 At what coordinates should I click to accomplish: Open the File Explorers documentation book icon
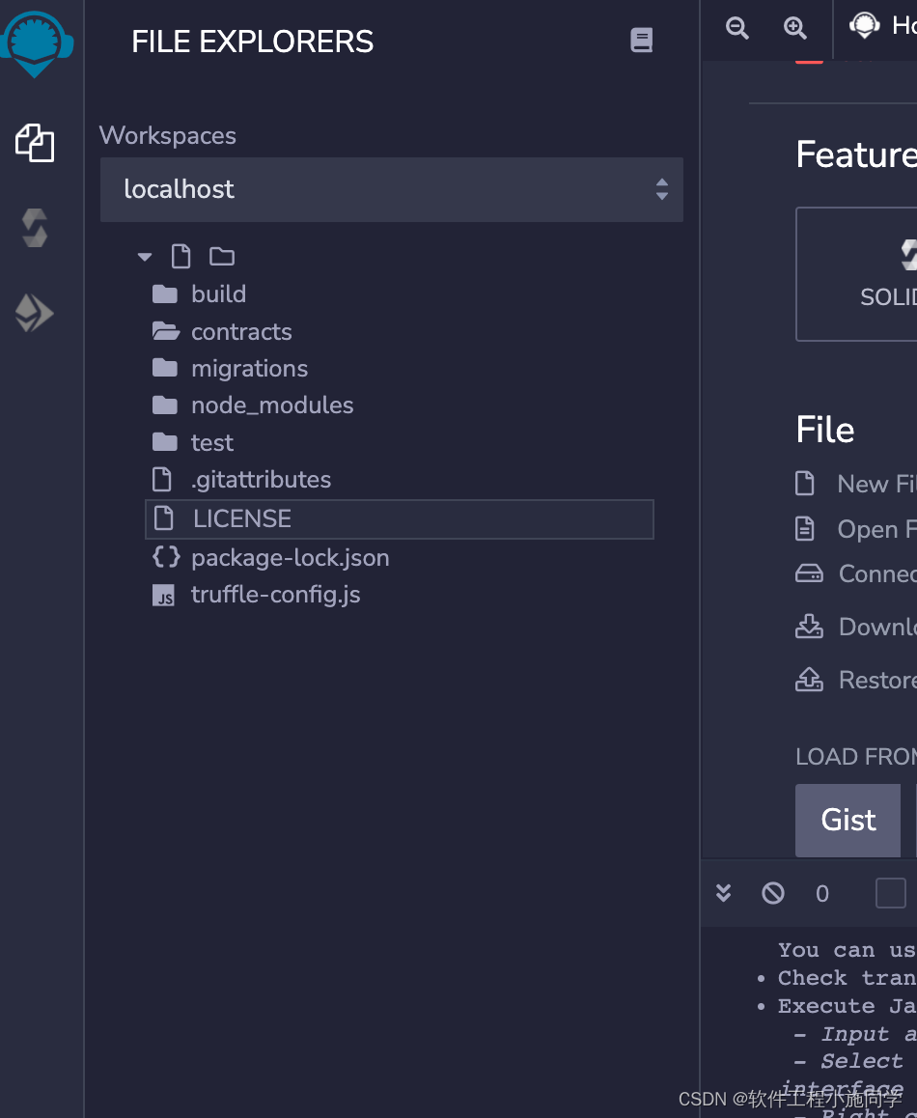point(642,40)
